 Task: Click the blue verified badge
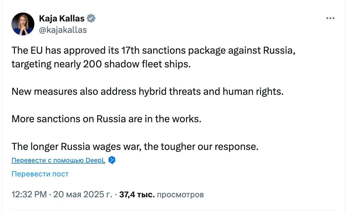pyautogui.click(x=91, y=19)
